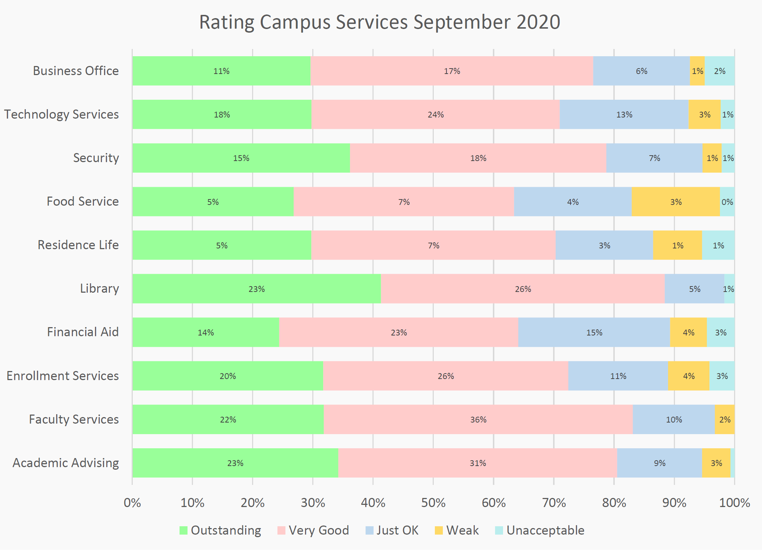
Task: Click the 50% x-axis tick label
Action: point(433,503)
